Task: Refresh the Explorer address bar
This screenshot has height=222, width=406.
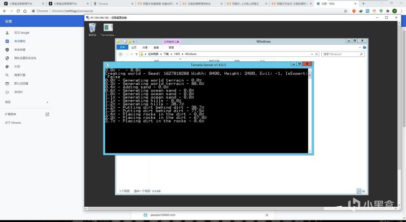Action: 316,54
